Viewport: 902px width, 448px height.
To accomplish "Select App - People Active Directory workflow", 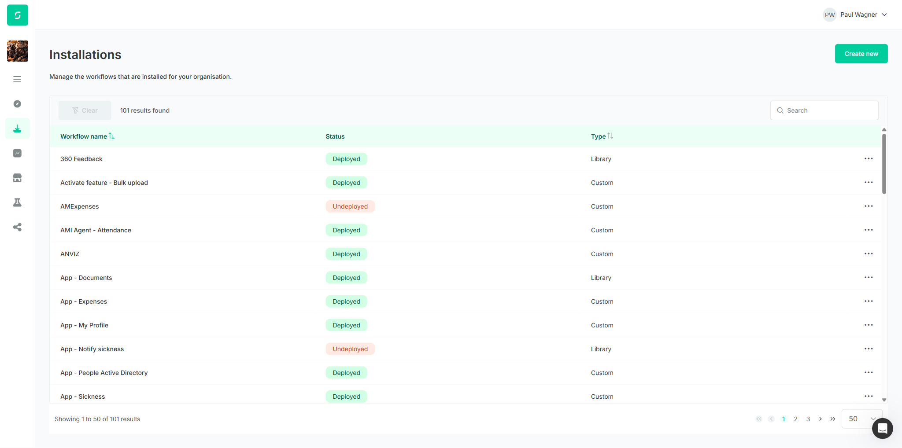I will [x=104, y=373].
